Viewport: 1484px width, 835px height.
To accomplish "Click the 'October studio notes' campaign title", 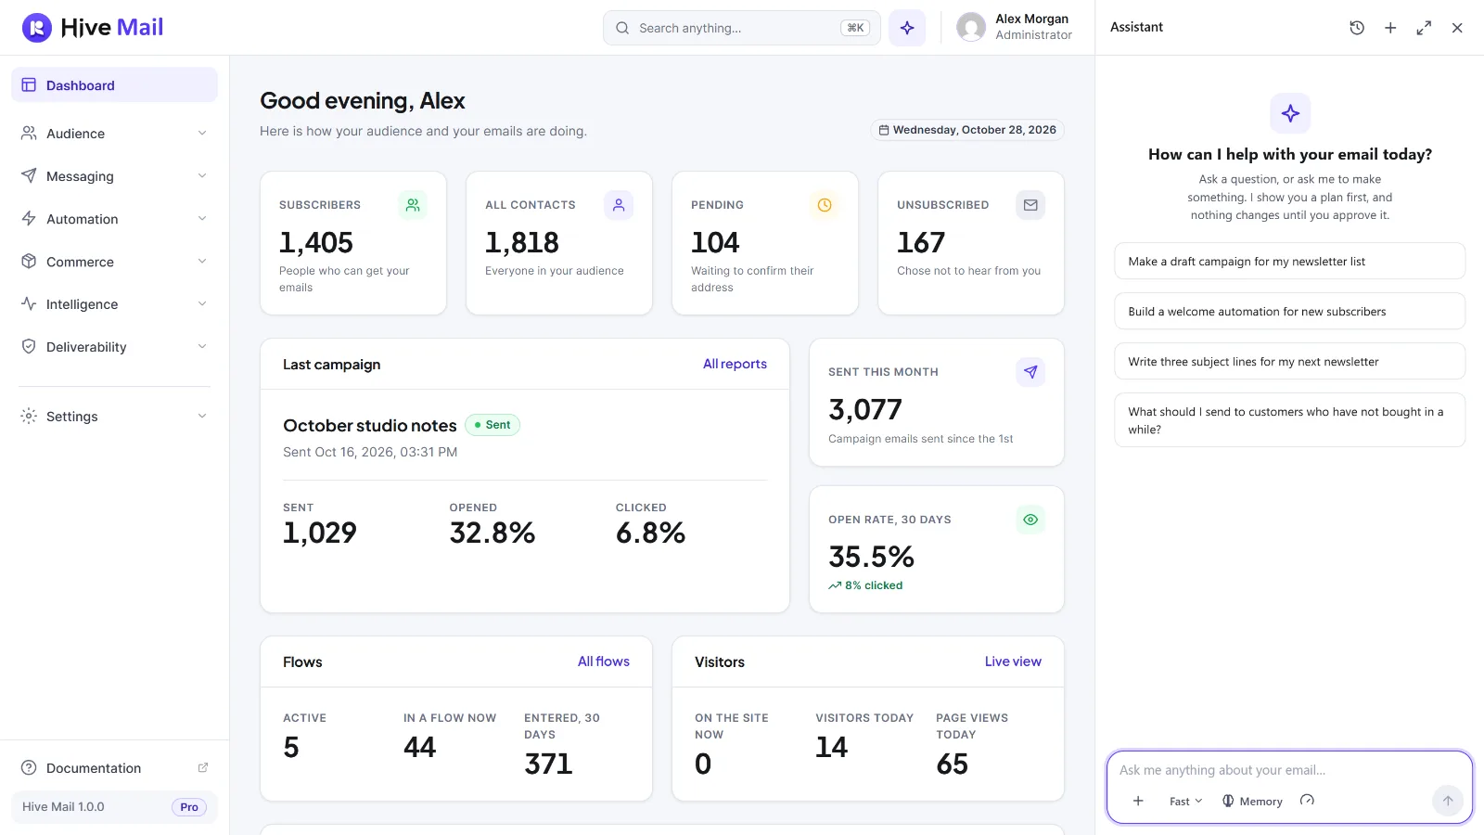I will pos(370,425).
